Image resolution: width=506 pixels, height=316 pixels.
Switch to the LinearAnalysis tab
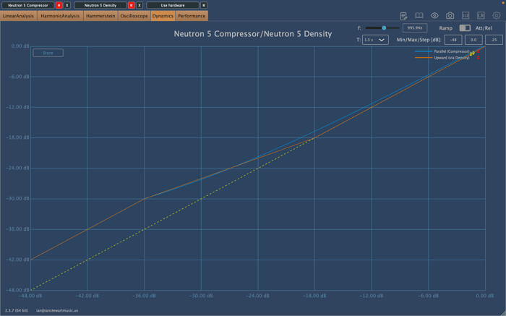[18, 16]
